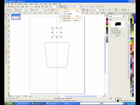140x105 pixels.
Task: Select the Ellipse tool in the toolbox
Action: pyautogui.click(x=6, y=33)
